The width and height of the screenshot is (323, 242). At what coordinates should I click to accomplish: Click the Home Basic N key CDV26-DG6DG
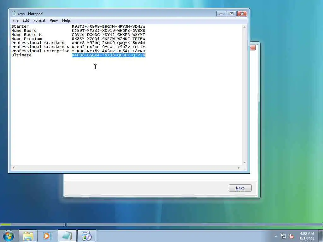109,35
